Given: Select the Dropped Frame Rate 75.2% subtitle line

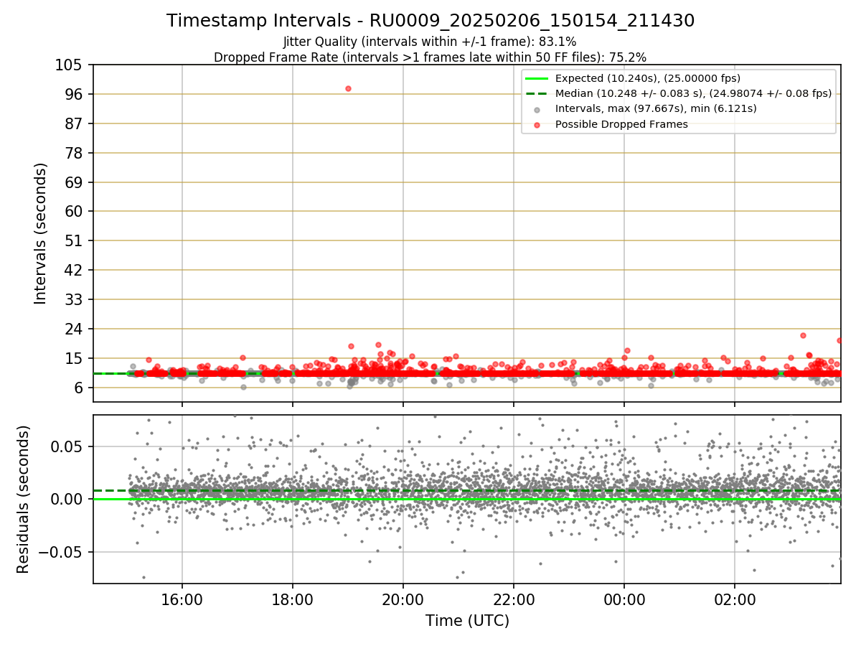Looking at the screenshot, I should point(430,57).
